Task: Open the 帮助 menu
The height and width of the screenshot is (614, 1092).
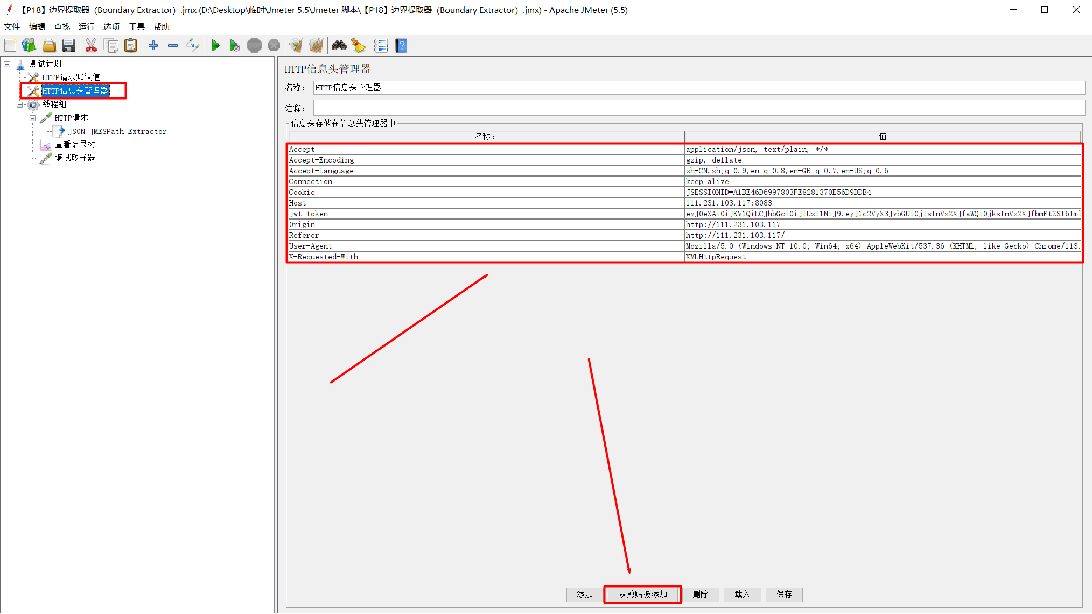Action: pos(162,26)
